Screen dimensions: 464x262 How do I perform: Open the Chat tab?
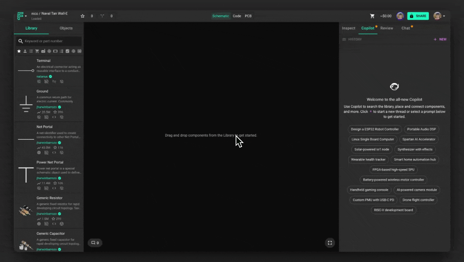(405, 28)
